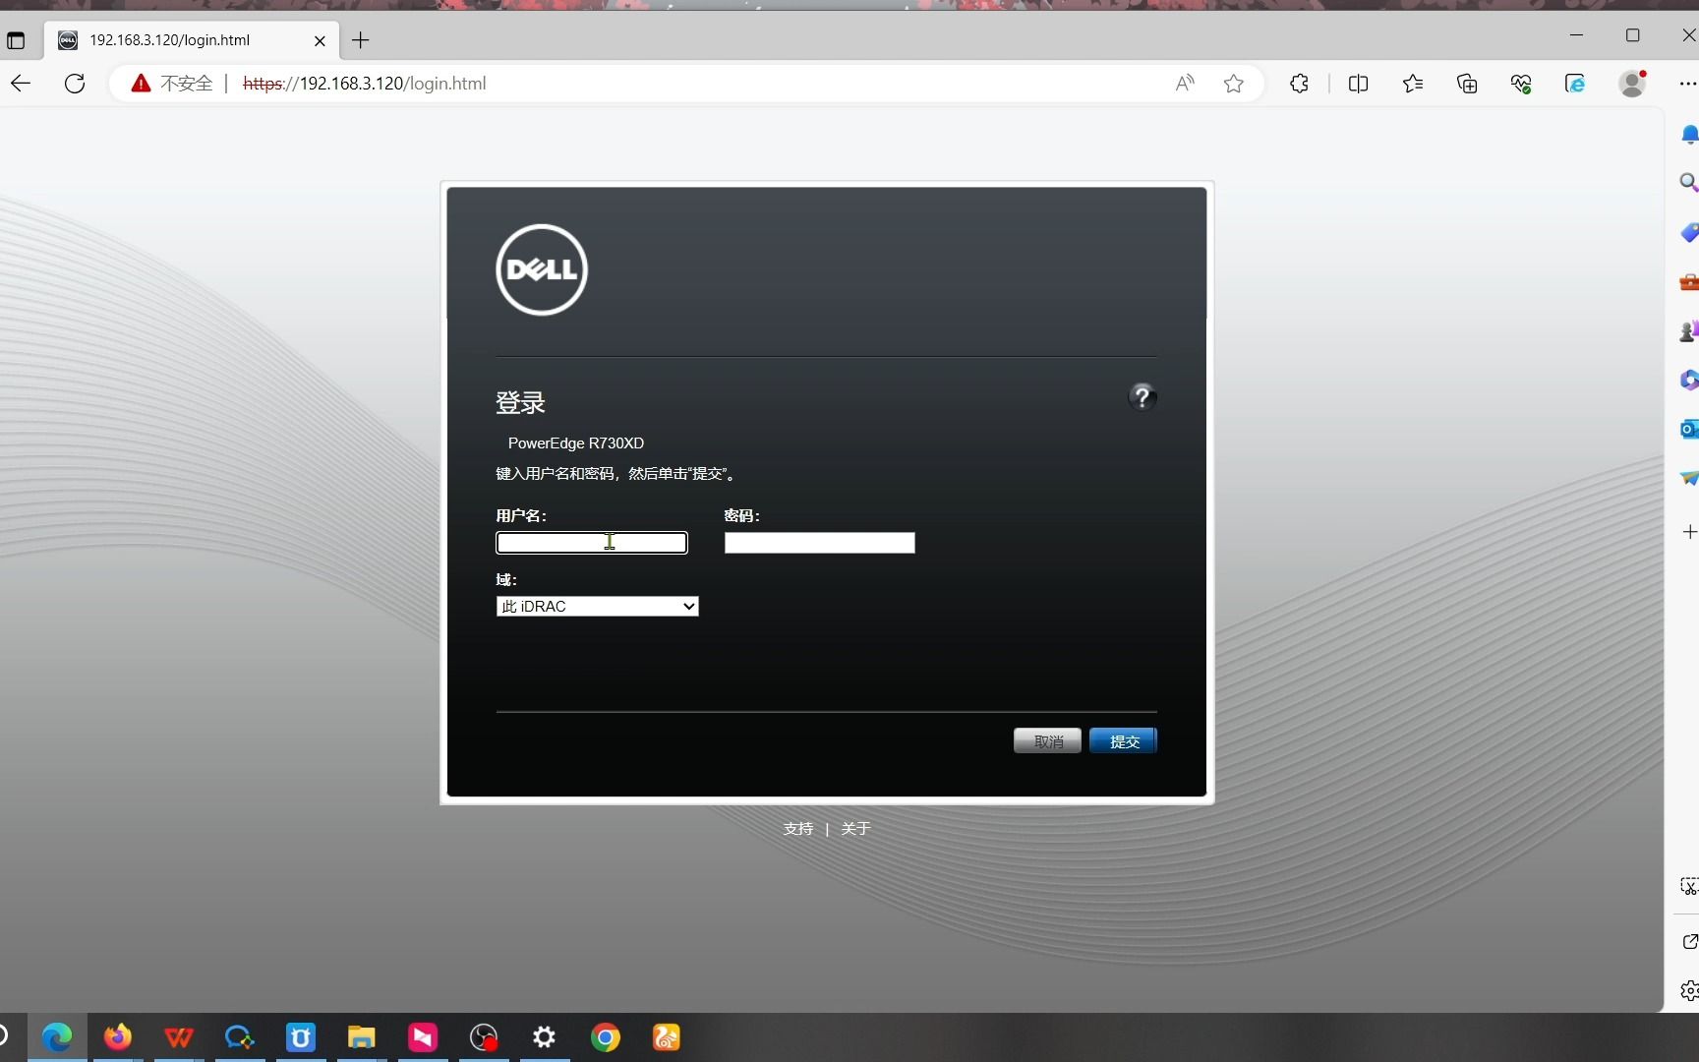Screen dimensions: 1699x1062
Task: Click the 不安全 not secure warning
Action: pos(172,84)
